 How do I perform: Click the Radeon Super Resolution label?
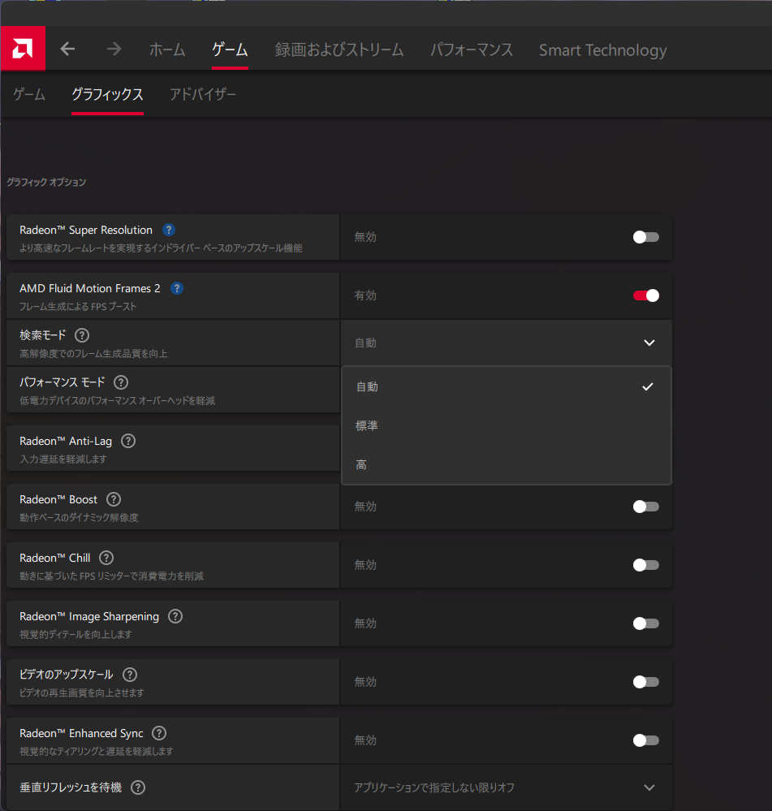pos(86,230)
